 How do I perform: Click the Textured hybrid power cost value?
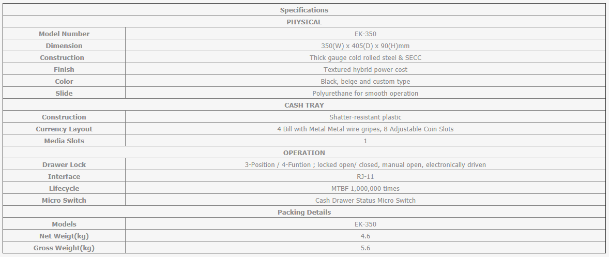(365, 69)
